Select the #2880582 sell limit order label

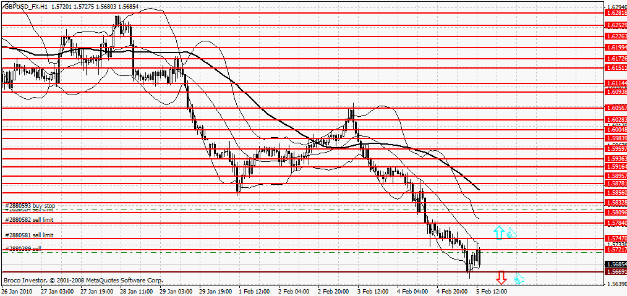click(x=29, y=220)
